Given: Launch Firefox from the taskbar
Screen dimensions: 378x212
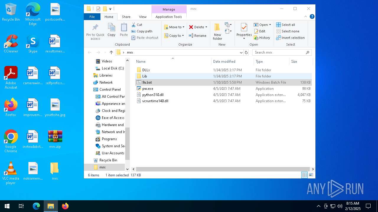Looking at the screenshot, I should point(65,206).
